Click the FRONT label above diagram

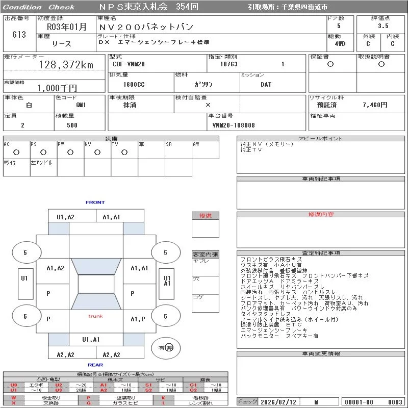point(95,202)
